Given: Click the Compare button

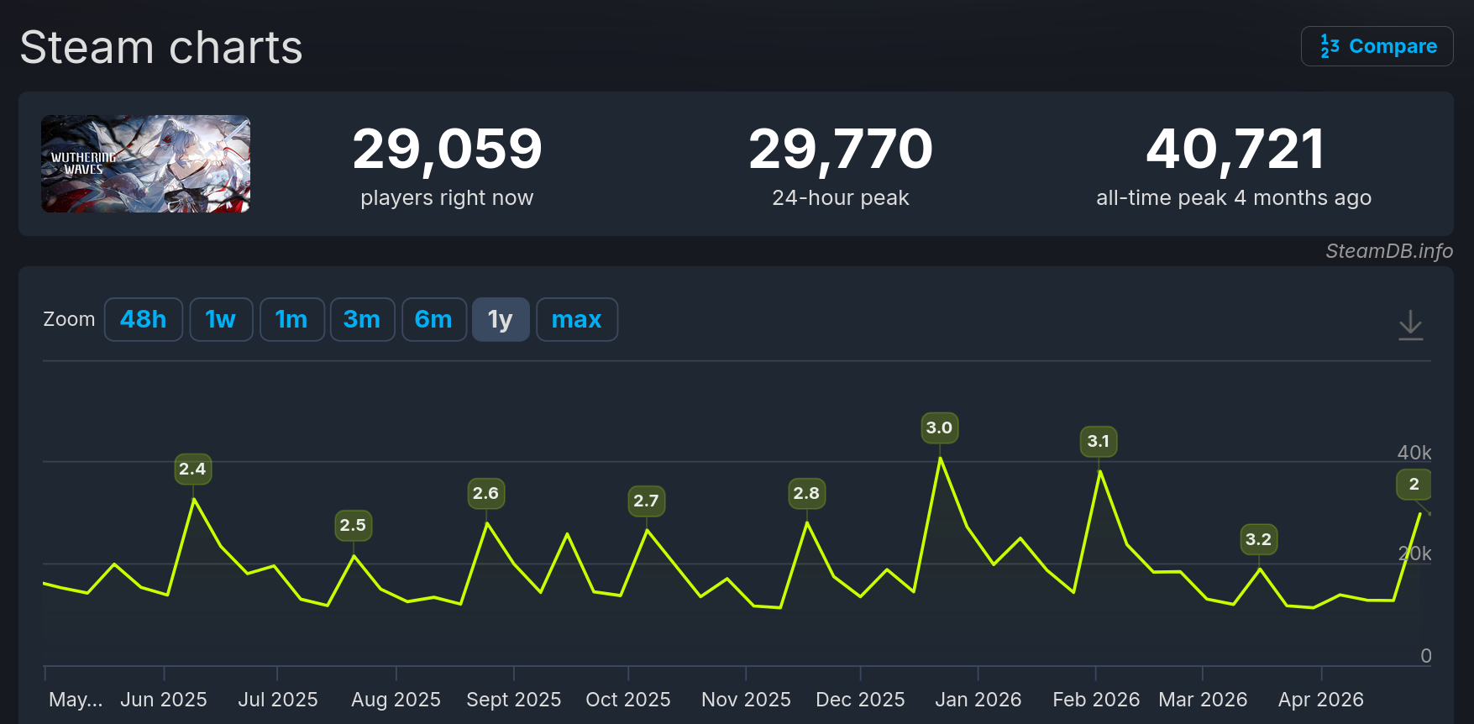Looking at the screenshot, I should [1377, 46].
